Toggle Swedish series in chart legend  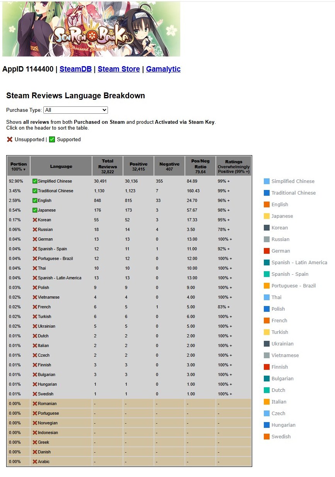click(x=277, y=436)
